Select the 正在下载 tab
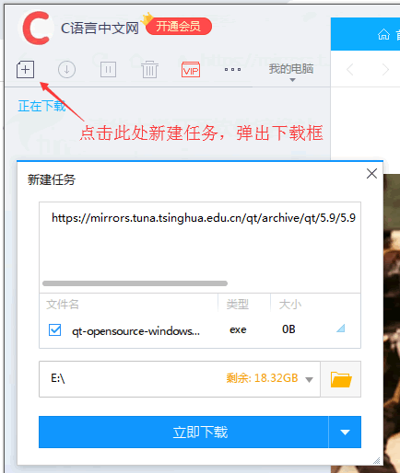This screenshot has width=400, height=473. tap(41, 106)
